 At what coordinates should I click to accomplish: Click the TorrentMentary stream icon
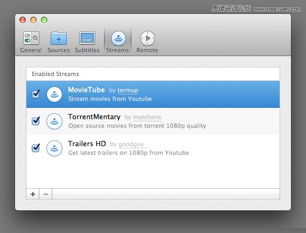click(x=54, y=121)
